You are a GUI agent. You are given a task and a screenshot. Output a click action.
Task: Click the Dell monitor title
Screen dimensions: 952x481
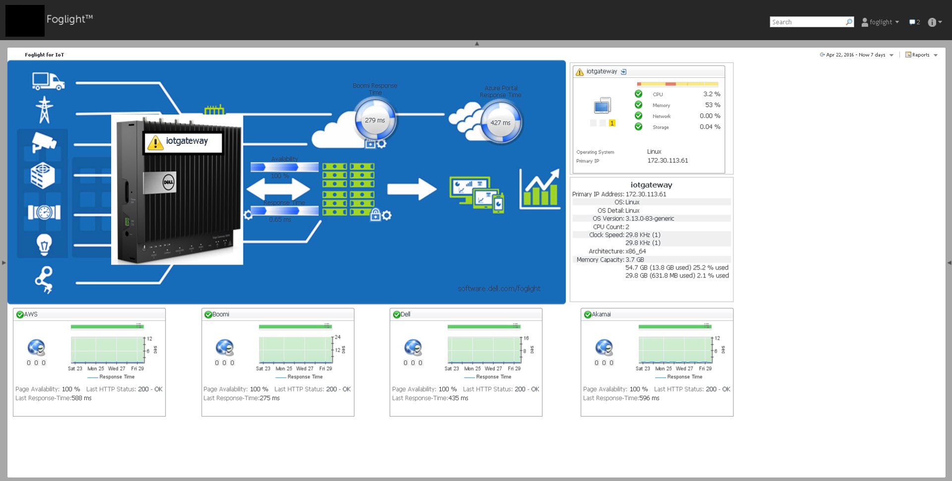point(406,314)
